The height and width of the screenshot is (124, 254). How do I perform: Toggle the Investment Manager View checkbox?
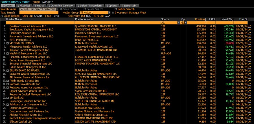pyautogui.click(x=113, y=13)
